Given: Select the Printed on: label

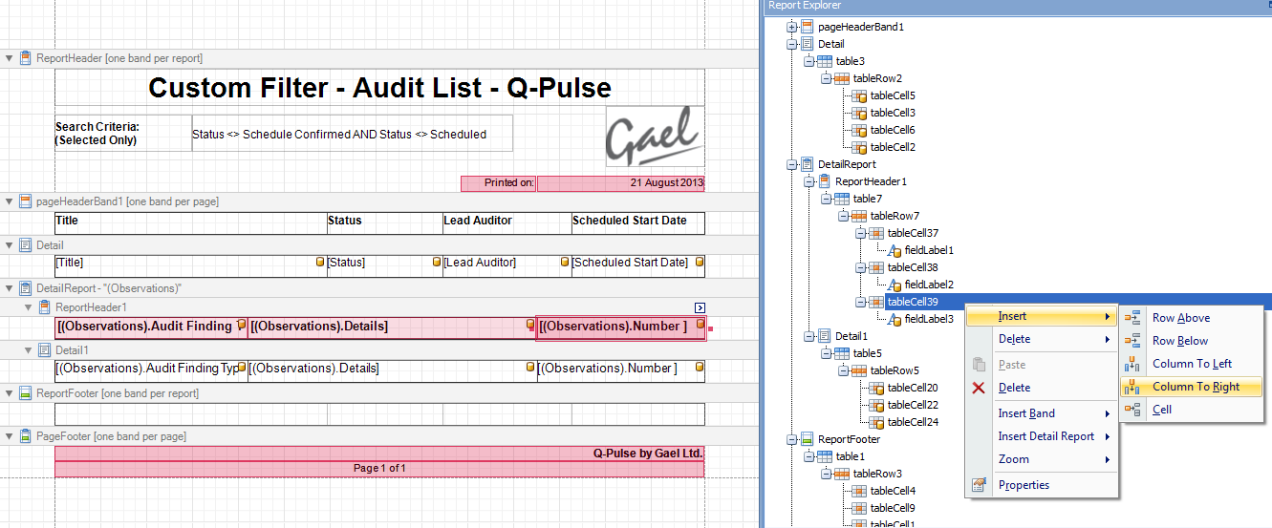Looking at the screenshot, I should 498,183.
